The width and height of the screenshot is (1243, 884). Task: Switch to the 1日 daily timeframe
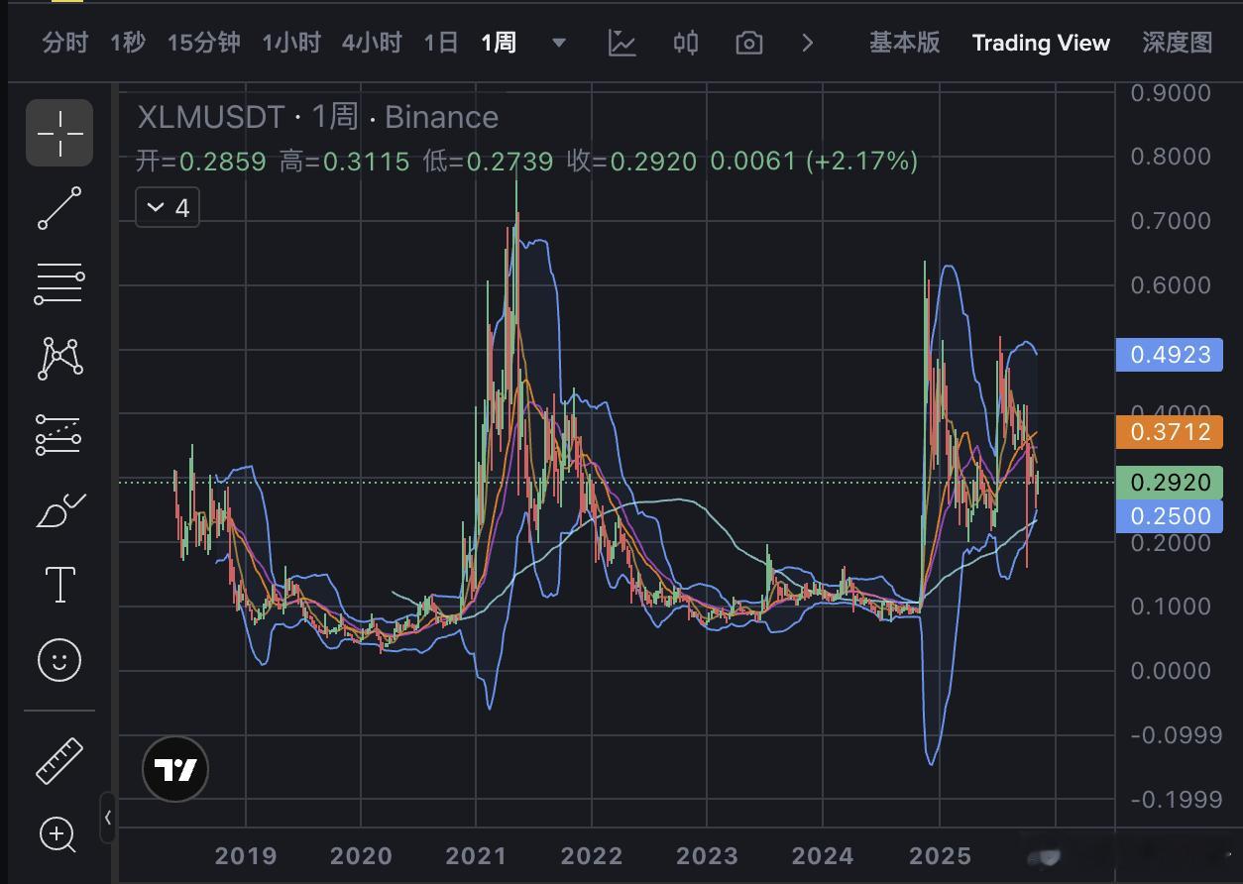point(439,43)
